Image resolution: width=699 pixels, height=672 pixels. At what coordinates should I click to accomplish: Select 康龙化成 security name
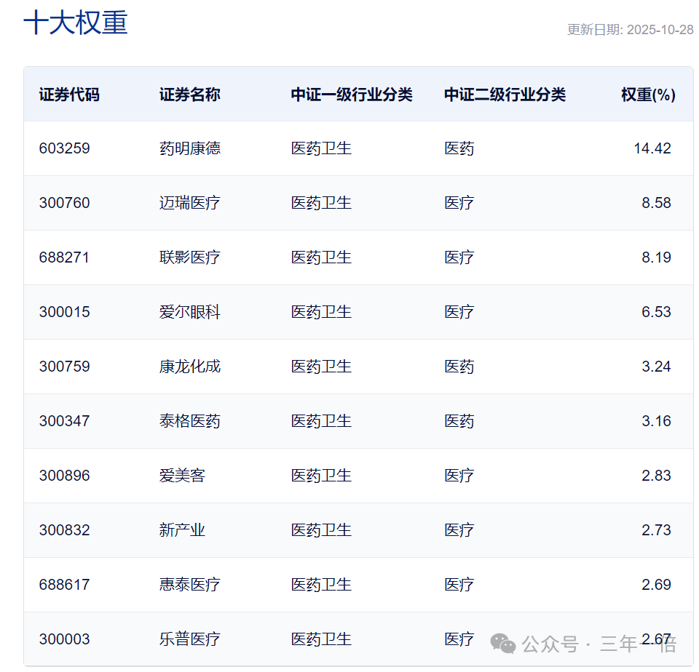[x=182, y=366]
